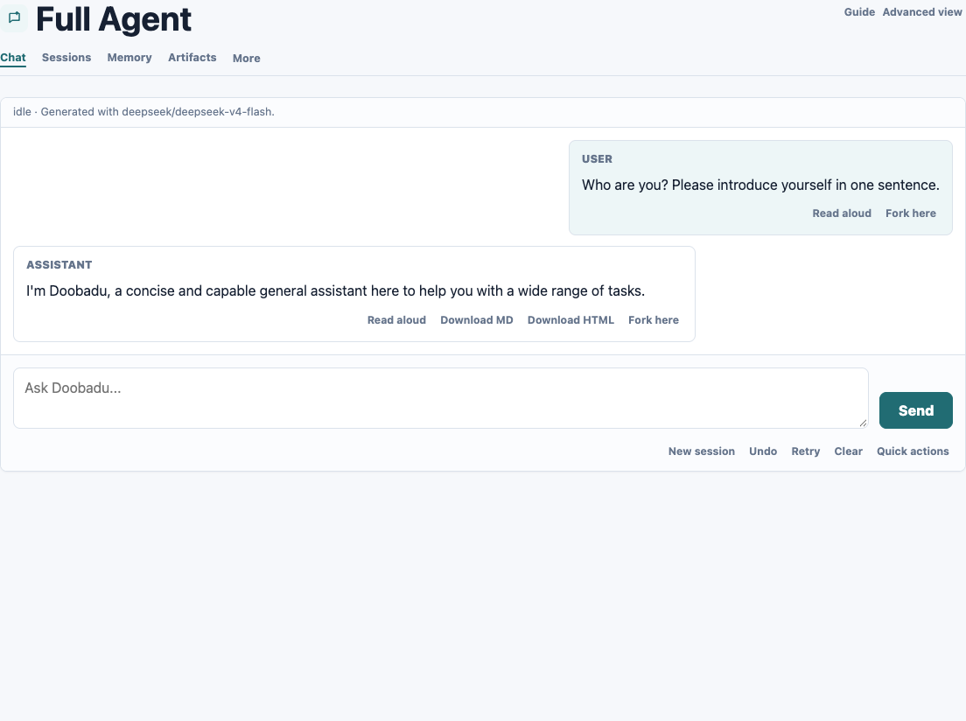
Task: Click the ASSISTANT label in the reply
Action: (59, 265)
